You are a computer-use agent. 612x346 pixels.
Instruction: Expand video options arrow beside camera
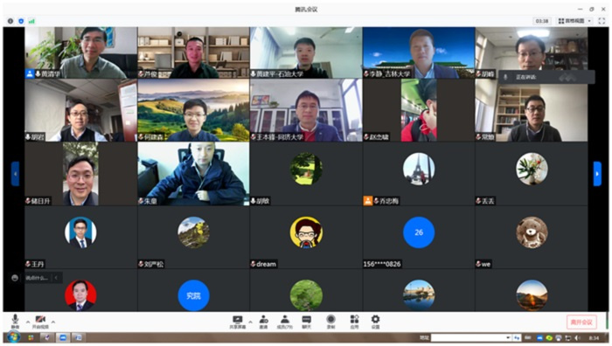point(53,322)
